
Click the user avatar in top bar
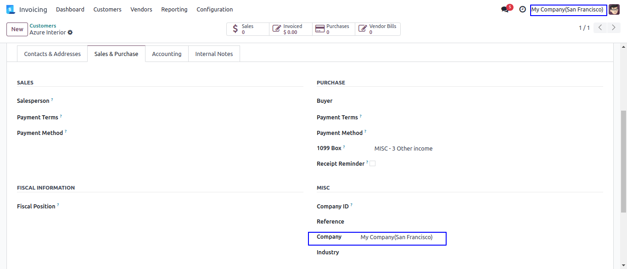tap(614, 10)
